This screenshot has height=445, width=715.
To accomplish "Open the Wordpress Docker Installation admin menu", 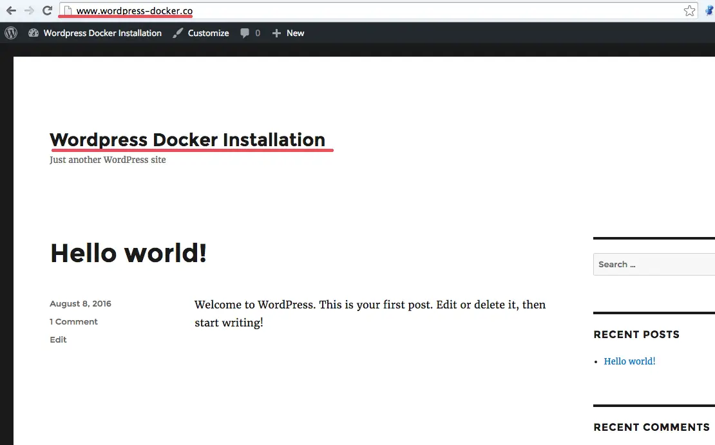I will pyautogui.click(x=102, y=33).
